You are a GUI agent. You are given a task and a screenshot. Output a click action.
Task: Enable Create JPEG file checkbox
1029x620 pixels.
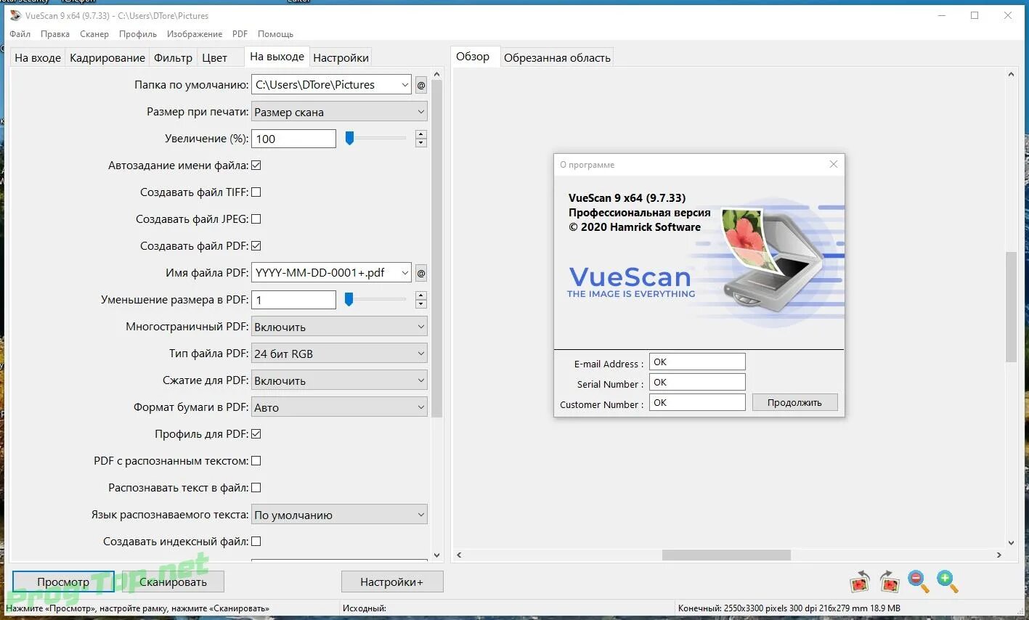[256, 219]
